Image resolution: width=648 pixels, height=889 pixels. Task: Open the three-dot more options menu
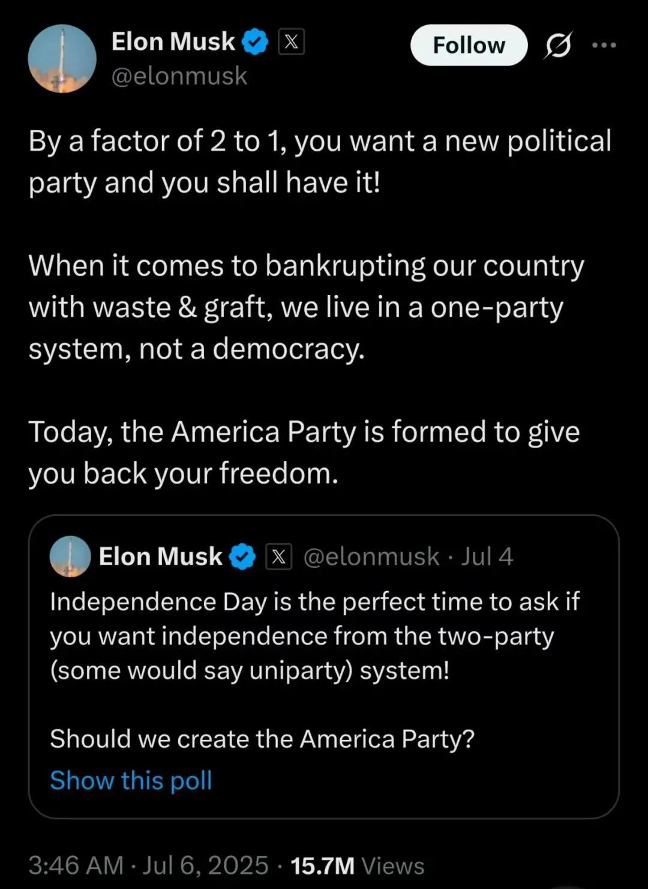tap(604, 45)
